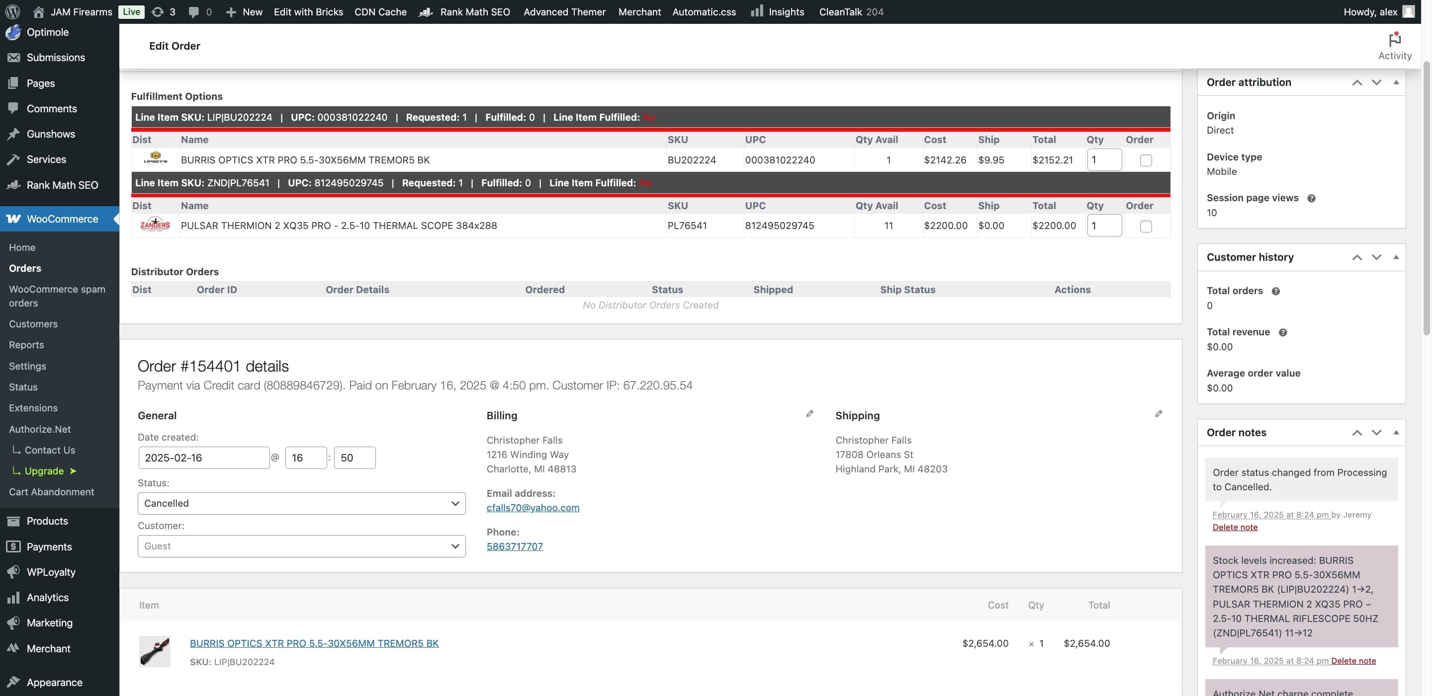Open Comments sidebar icon
Viewport: 1432px width, 696px height.
(13, 108)
